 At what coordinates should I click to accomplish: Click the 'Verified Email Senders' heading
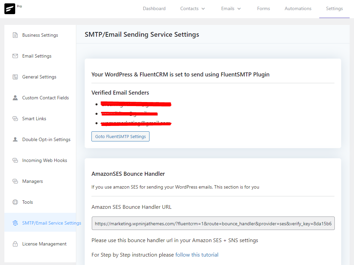point(120,93)
